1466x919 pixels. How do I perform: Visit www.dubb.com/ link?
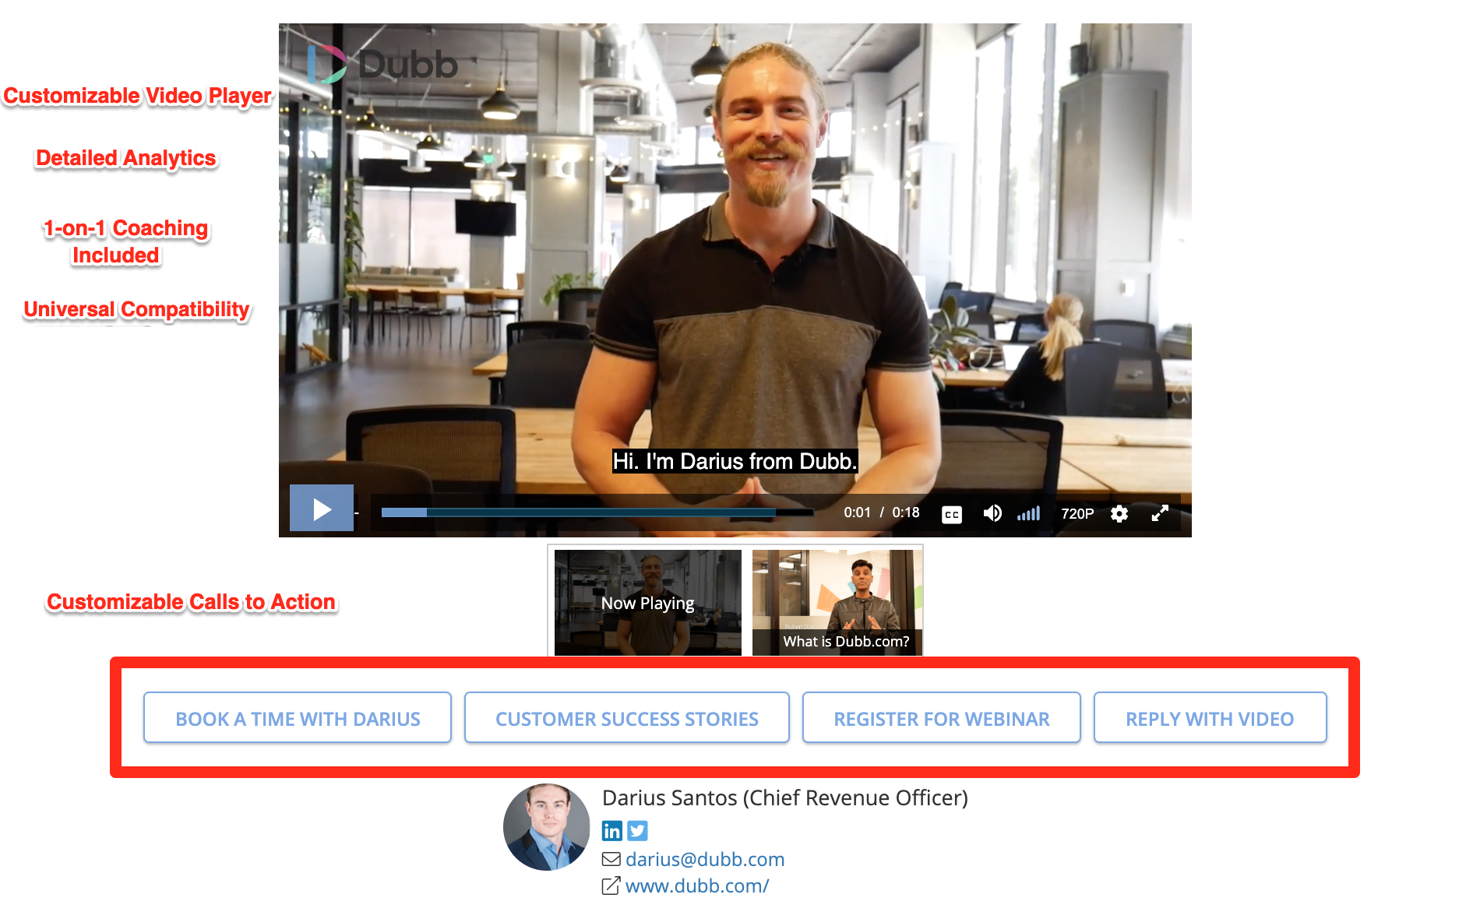(x=697, y=886)
